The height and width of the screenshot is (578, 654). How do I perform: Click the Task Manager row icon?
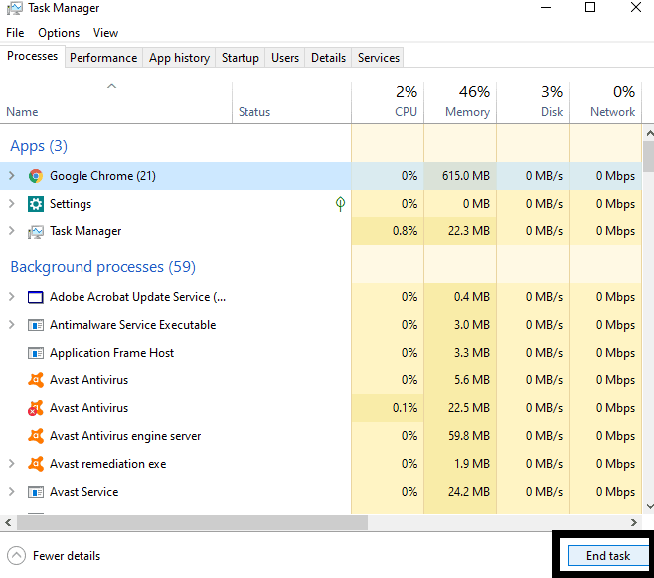point(36,231)
